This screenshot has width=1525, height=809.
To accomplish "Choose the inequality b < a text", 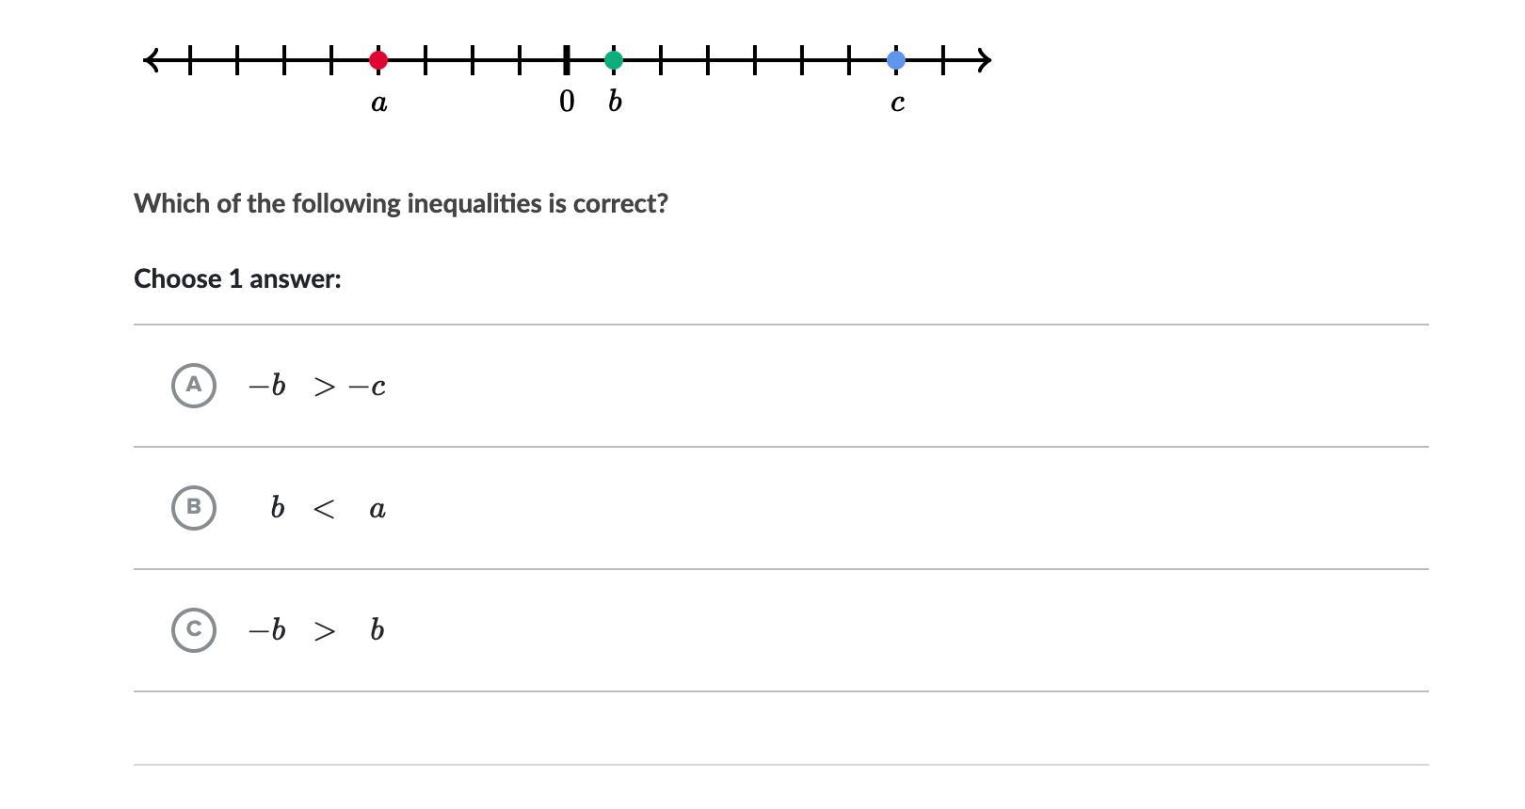I will click(x=328, y=508).
